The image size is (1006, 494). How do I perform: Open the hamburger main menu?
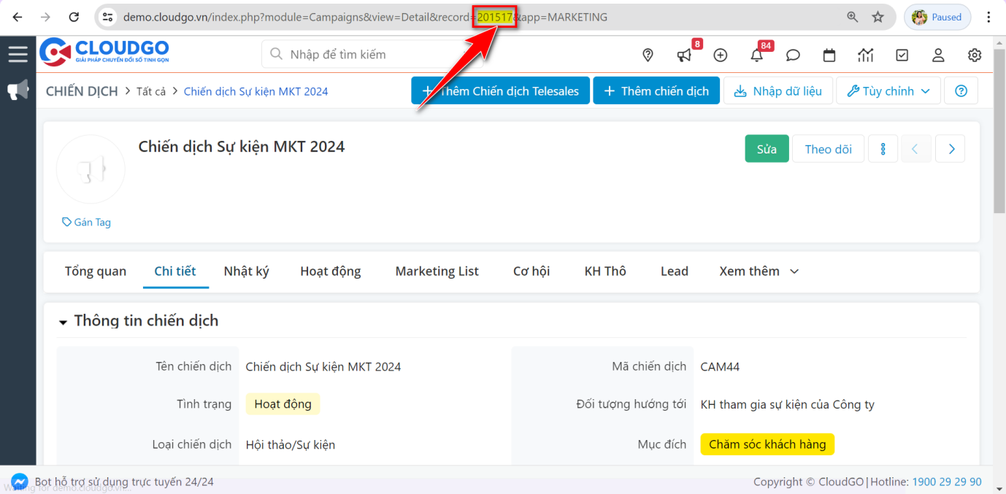pyautogui.click(x=18, y=54)
